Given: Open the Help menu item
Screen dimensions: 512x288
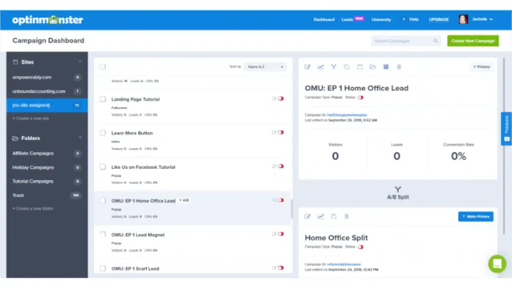Looking at the screenshot, I should click(x=411, y=20).
